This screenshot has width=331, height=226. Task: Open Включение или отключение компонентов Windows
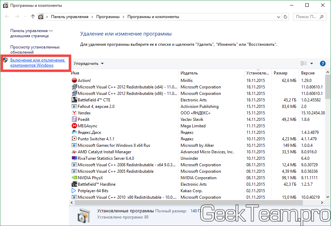pyautogui.click(x=37, y=62)
